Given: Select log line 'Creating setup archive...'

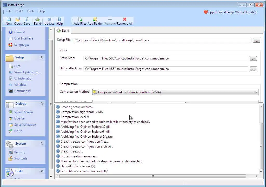Looking at the screenshot, I should click(x=75, y=107).
